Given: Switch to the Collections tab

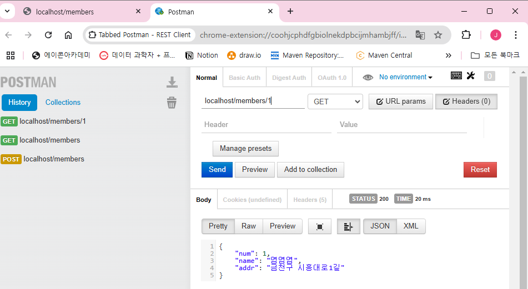Looking at the screenshot, I should pos(63,102).
